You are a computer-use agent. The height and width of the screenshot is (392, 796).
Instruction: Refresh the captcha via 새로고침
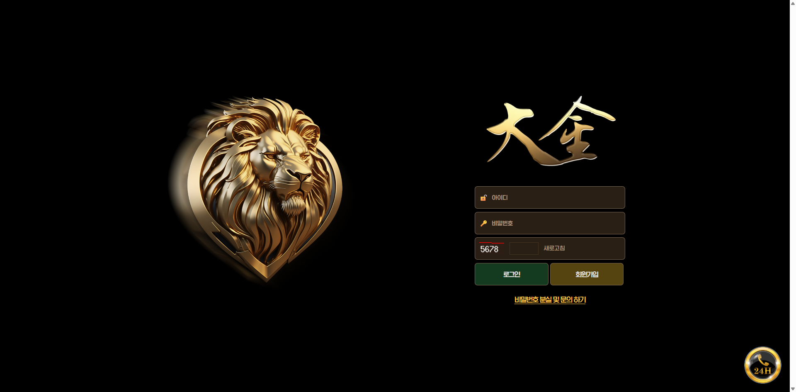[554, 248]
